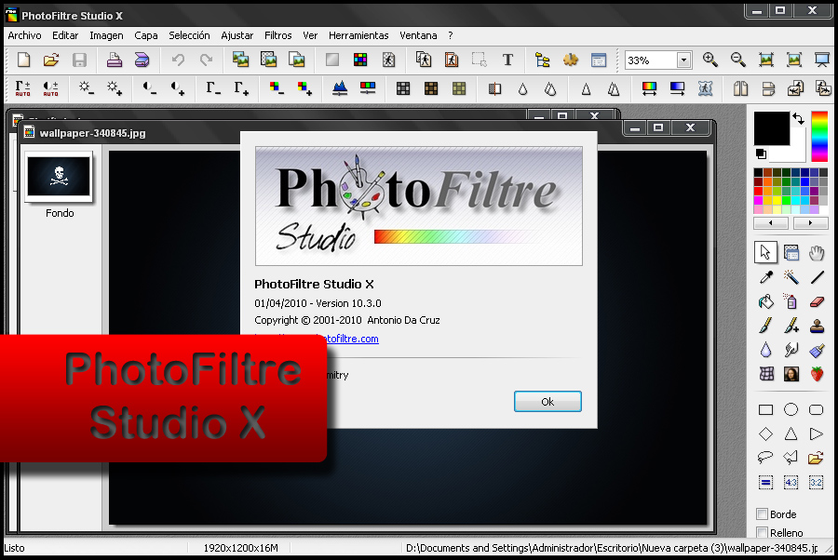Choose the ellipse selection shape
Image resolution: width=838 pixels, height=560 pixels.
pyautogui.click(x=791, y=409)
